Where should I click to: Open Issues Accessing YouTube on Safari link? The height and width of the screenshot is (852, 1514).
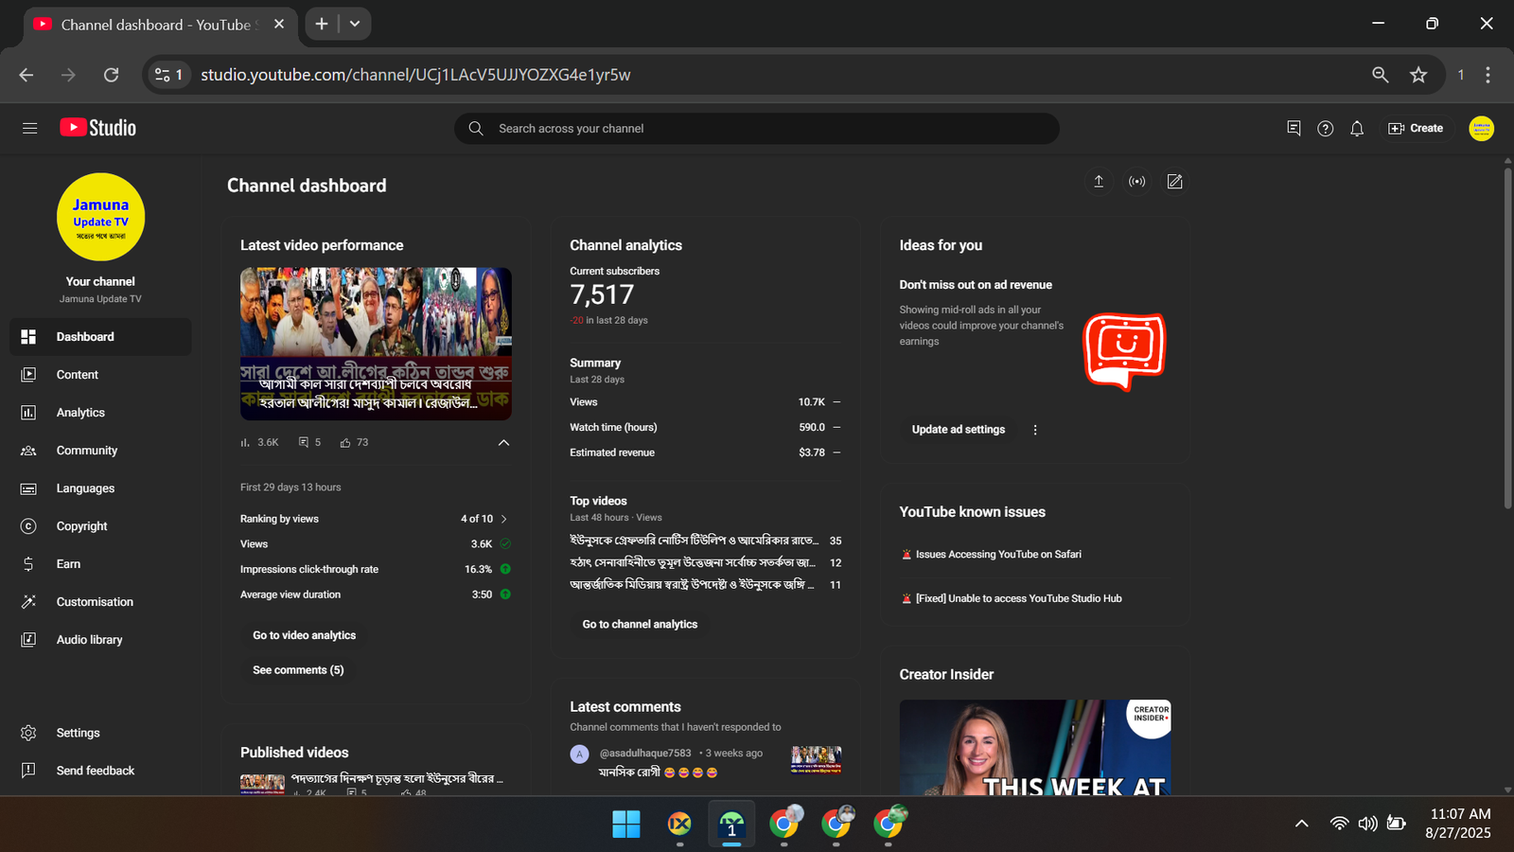pos(997,555)
